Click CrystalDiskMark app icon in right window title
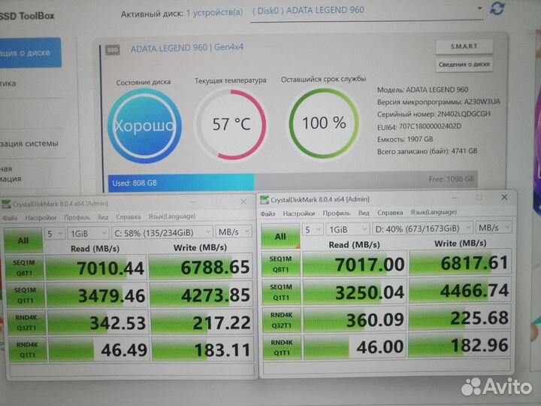 click(264, 199)
